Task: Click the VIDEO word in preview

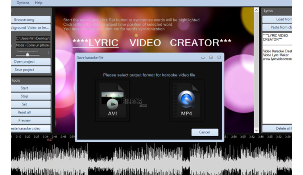Action: point(145,43)
